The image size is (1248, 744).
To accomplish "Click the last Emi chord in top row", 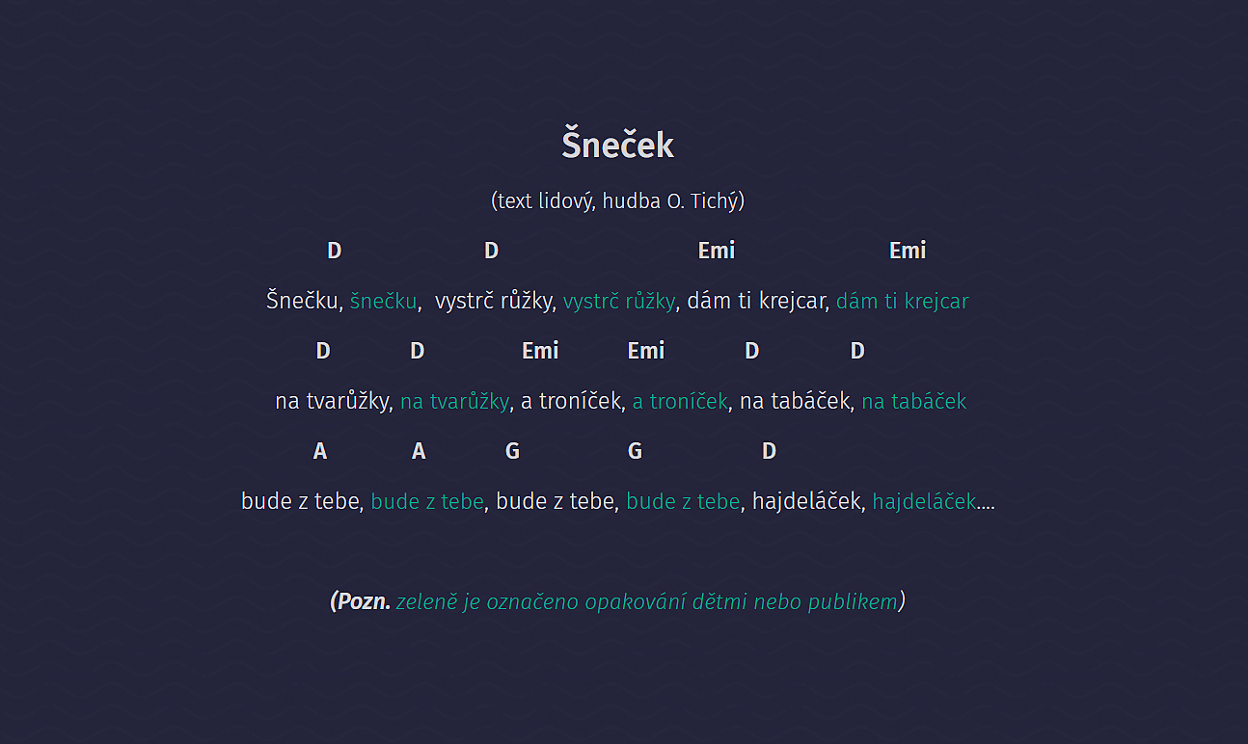I will click(x=908, y=251).
